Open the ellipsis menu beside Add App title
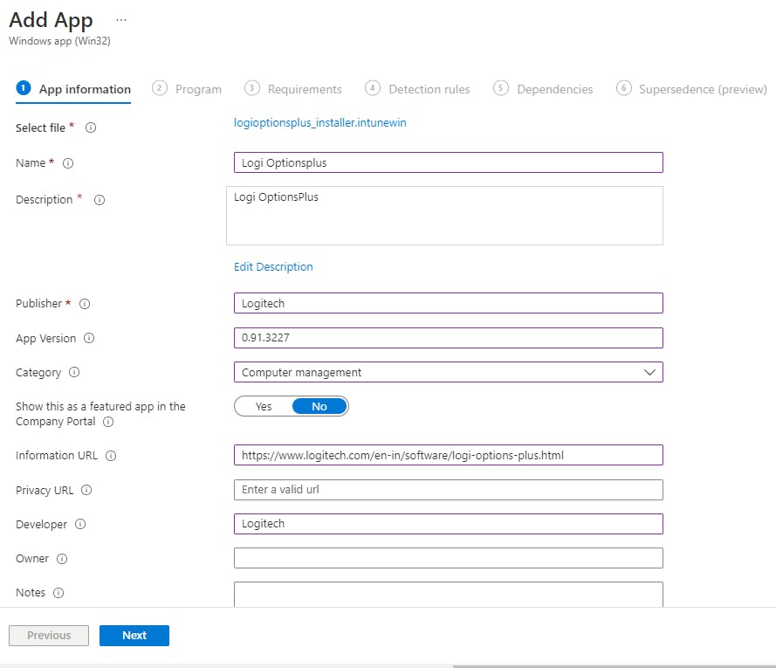The height and width of the screenshot is (668, 776). pyautogui.click(x=120, y=20)
